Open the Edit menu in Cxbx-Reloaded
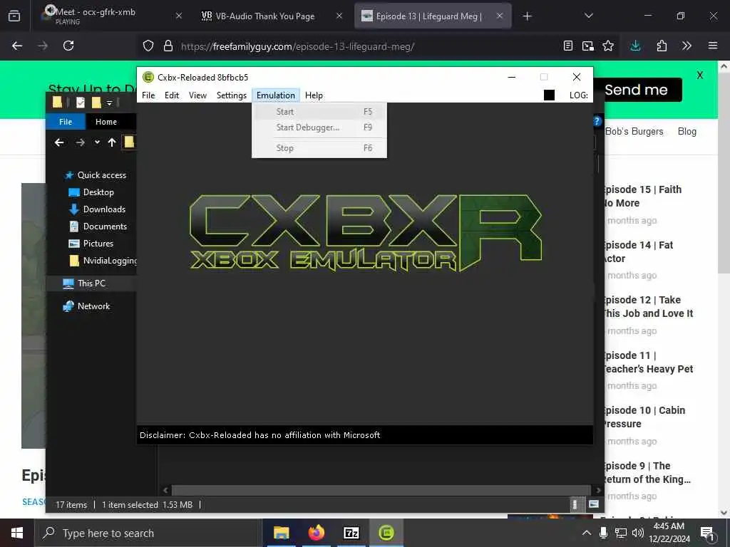This screenshot has height=547, width=730. click(x=171, y=95)
